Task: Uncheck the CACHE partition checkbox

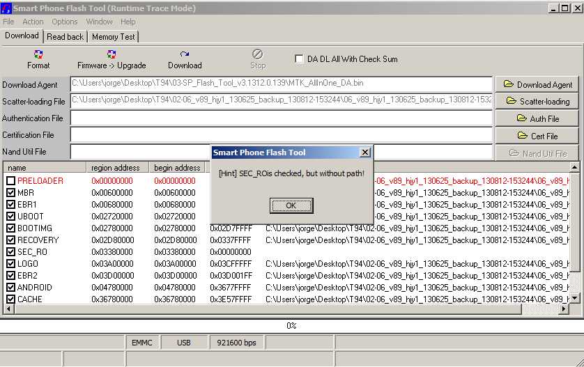Action: 10,299
